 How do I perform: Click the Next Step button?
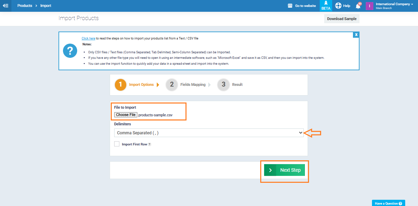click(284, 170)
